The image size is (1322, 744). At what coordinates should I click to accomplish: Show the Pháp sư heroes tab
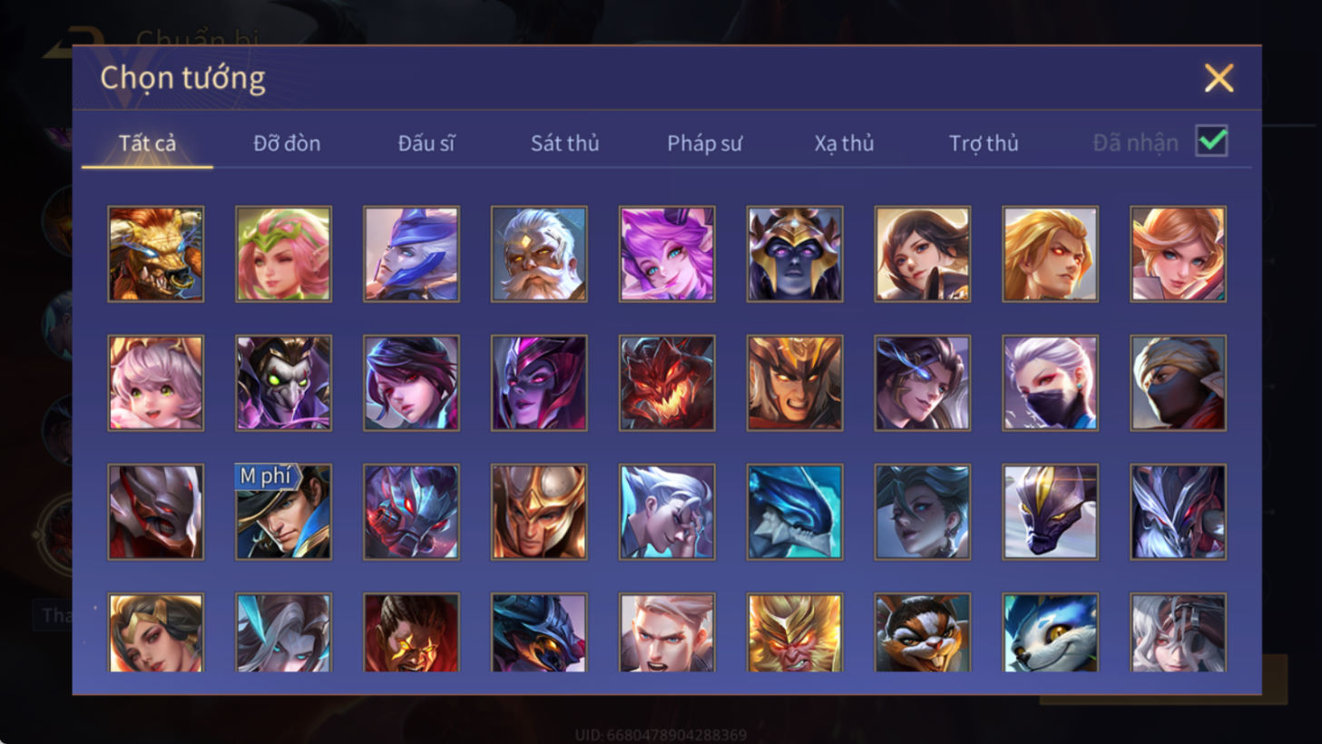[x=705, y=143]
